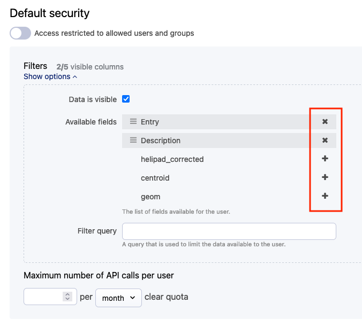
Task: Click the drag handle icon beside Entry
Action: coord(133,122)
